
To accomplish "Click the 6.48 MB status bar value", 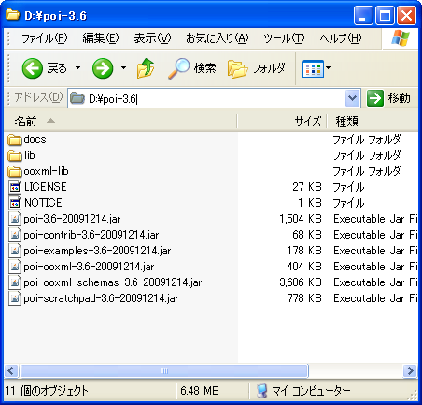I will click(x=200, y=391).
